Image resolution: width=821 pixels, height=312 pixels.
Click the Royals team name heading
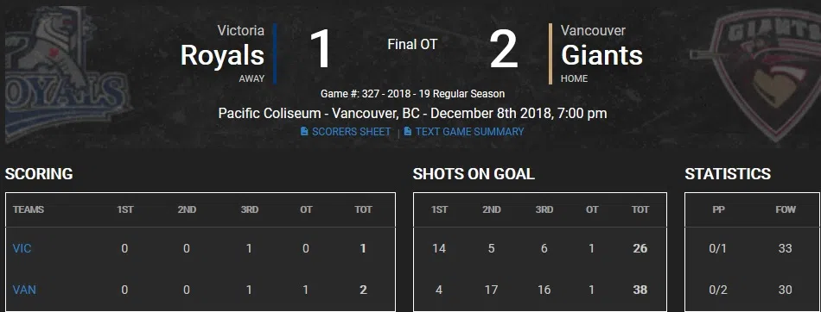222,55
